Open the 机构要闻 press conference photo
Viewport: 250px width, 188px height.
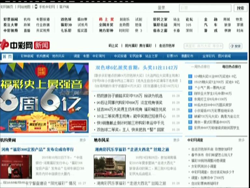[x=16, y=166]
